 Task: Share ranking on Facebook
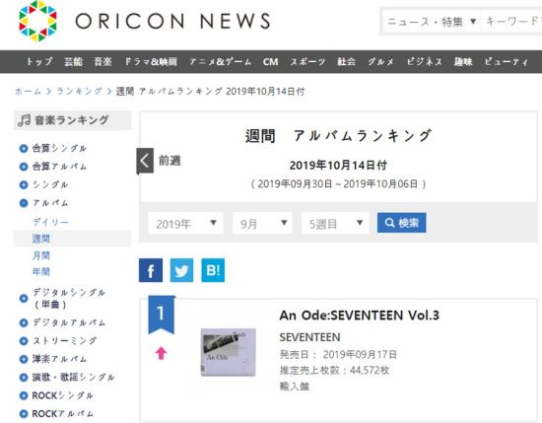[151, 270]
